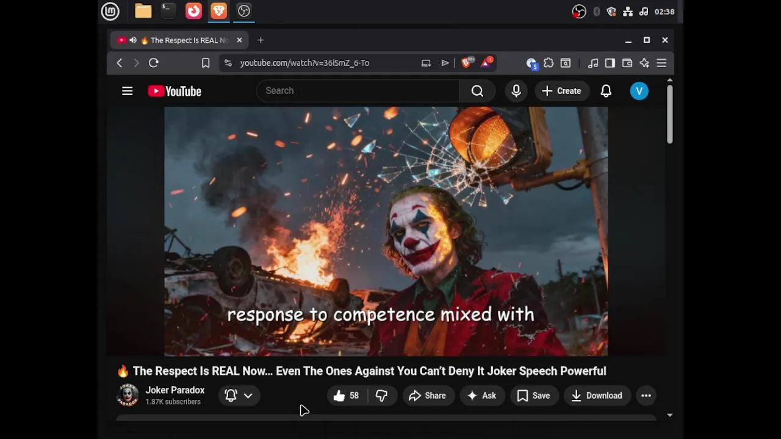Open the Linux Mint start menu
This screenshot has width=781, height=439.
110,11
